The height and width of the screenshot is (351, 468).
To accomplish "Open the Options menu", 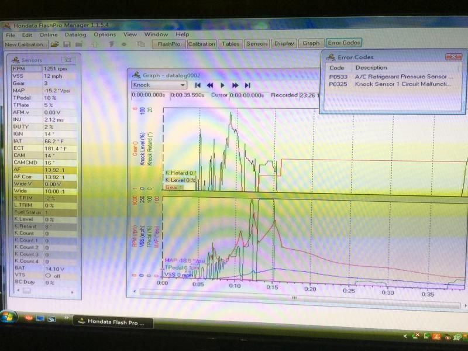I will click(105, 35).
